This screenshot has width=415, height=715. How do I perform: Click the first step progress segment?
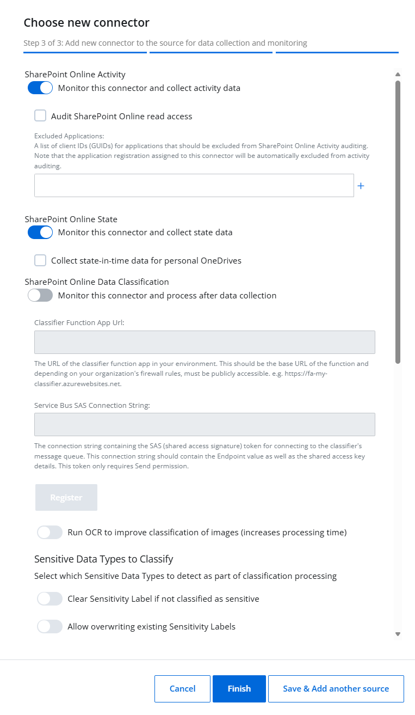(85, 52)
